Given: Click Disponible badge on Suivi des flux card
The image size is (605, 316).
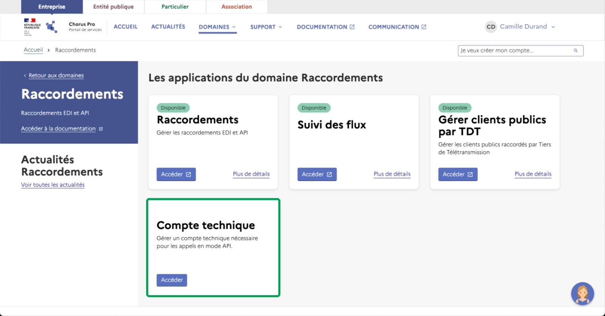Looking at the screenshot, I should click(x=314, y=108).
